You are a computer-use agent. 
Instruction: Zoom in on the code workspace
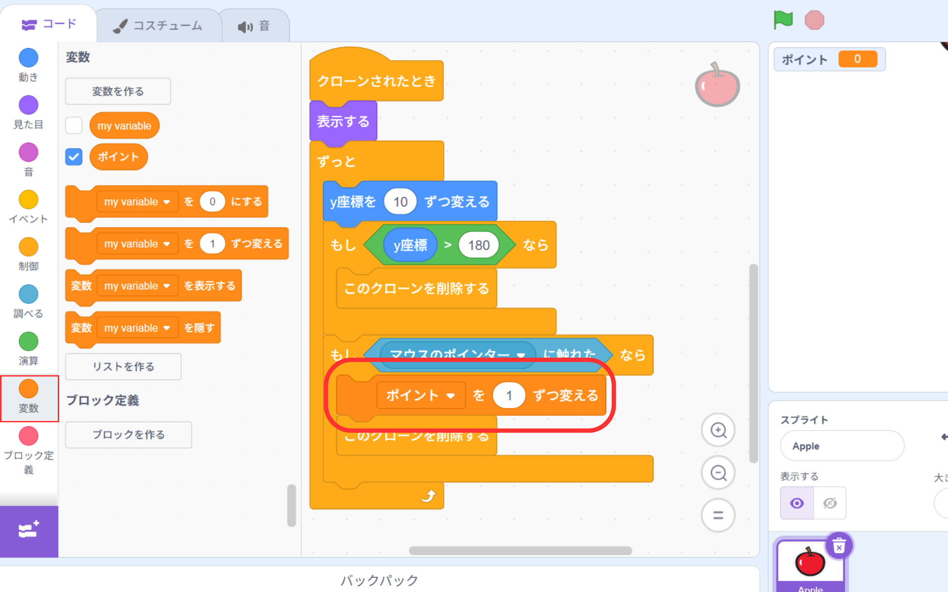(x=718, y=430)
